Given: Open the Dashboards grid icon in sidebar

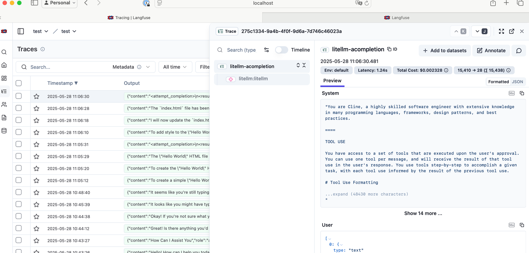Looking at the screenshot, I should coord(4,78).
